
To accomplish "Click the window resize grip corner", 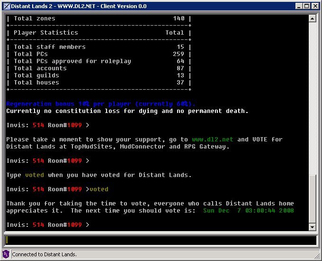I will click(x=317, y=256).
